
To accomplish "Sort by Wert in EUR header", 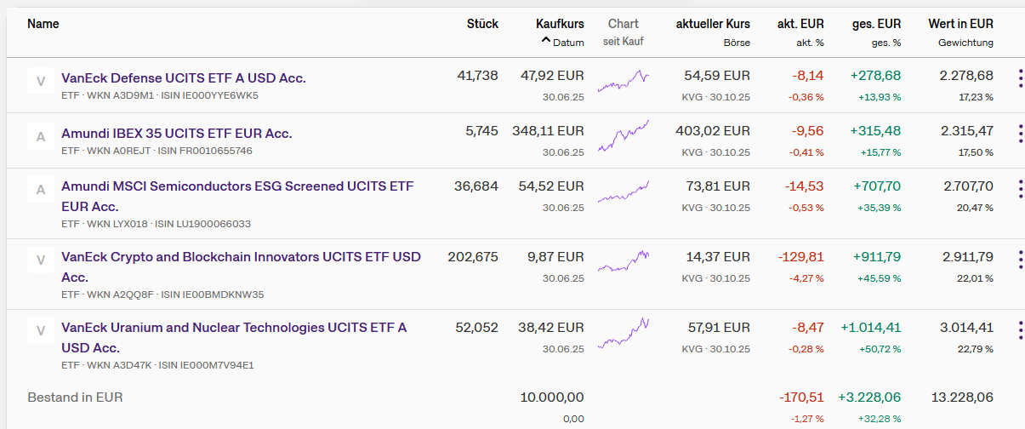I will 960,24.
